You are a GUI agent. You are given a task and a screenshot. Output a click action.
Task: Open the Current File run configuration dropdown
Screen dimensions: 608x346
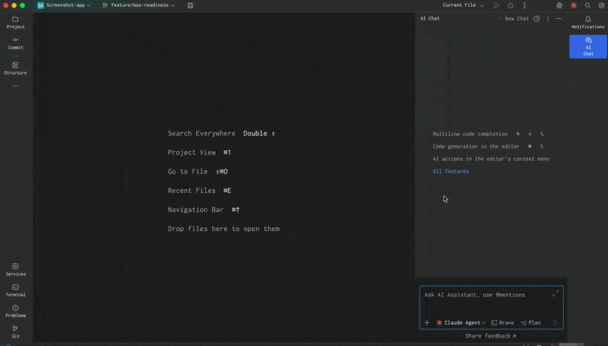click(x=463, y=5)
